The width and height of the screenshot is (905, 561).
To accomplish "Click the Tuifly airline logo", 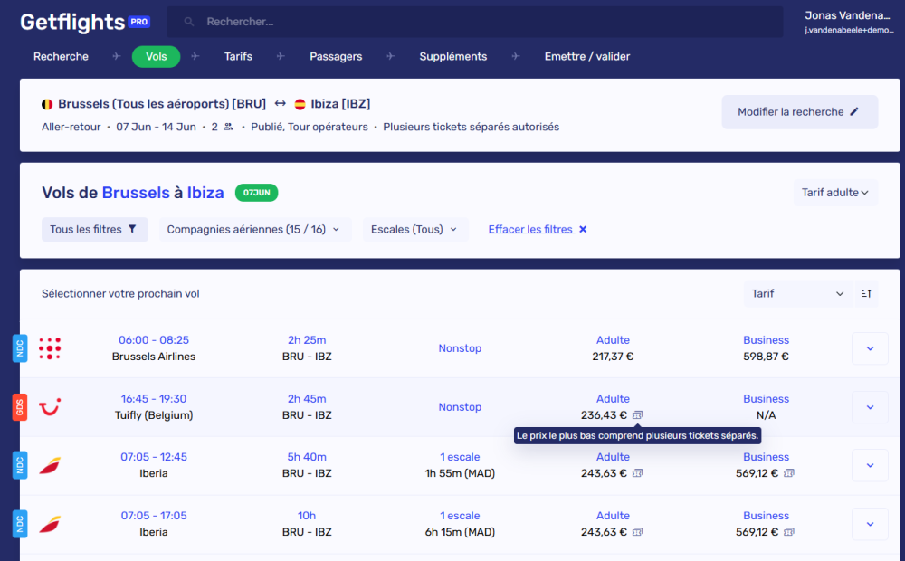I will pyautogui.click(x=50, y=407).
